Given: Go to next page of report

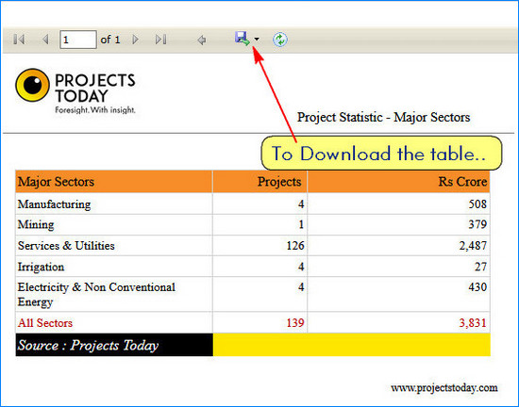Looking at the screenshot, I should (x=135, y=40).
